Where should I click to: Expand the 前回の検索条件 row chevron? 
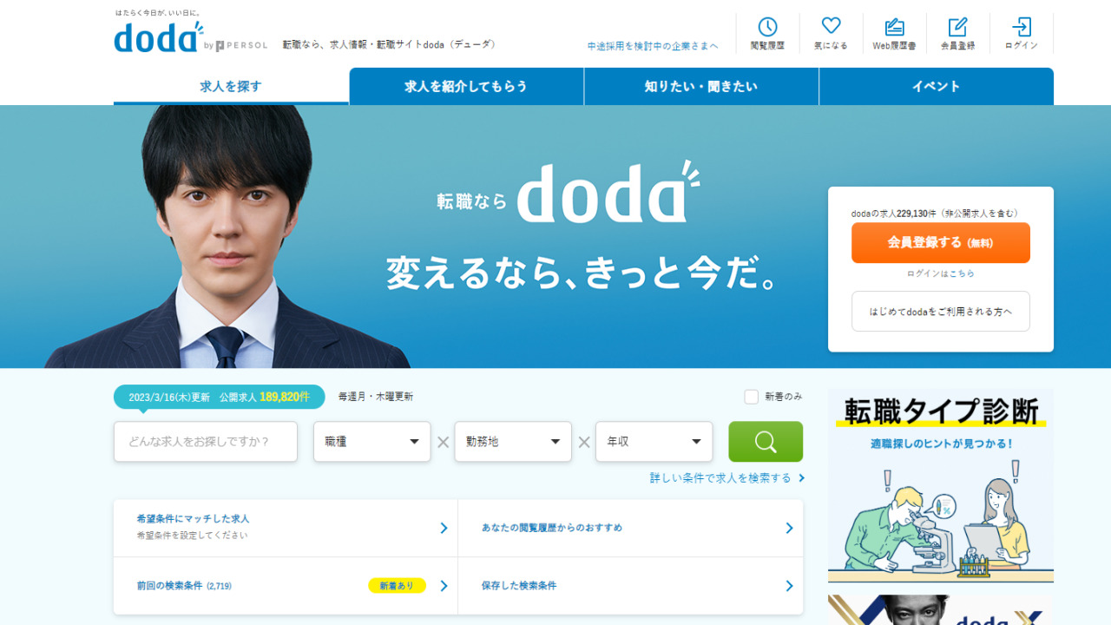444,586
